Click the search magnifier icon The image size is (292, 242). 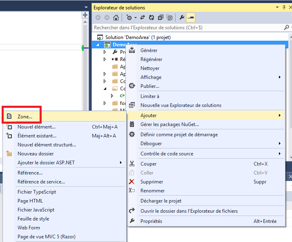[x=286, y=27]
